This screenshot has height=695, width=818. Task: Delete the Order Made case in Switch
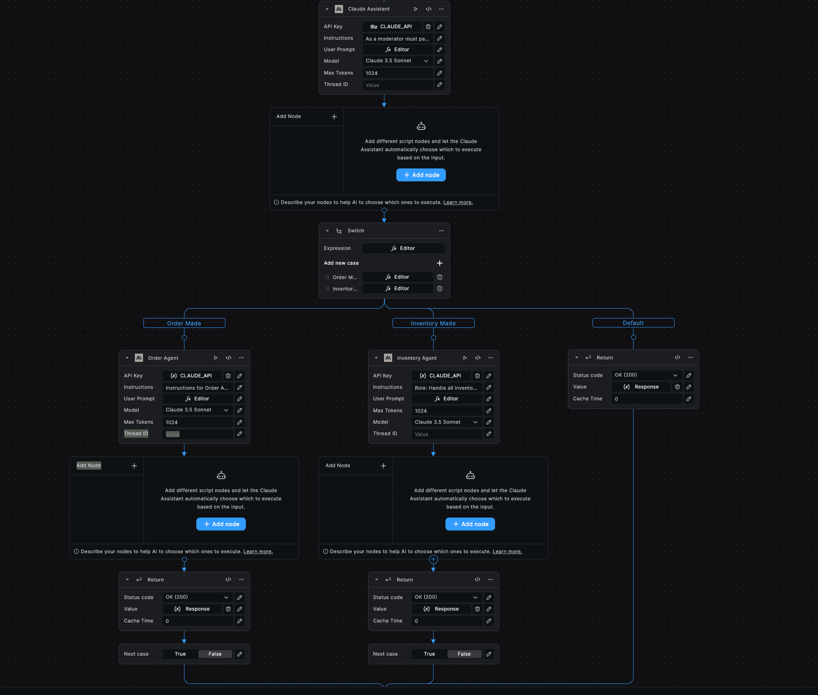pyautogui.click(x=440, y=277)
